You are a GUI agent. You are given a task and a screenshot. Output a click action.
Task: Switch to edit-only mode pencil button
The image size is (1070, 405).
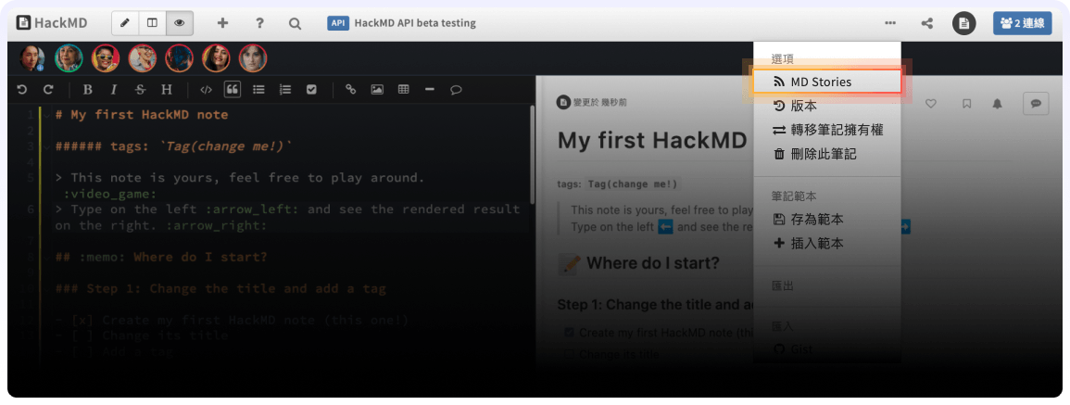click(x=125, y=22)
